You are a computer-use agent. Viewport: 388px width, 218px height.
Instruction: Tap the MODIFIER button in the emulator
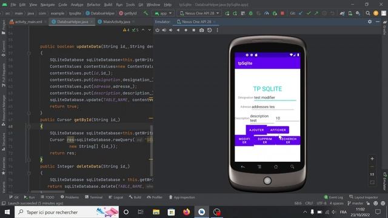(244, 140)
